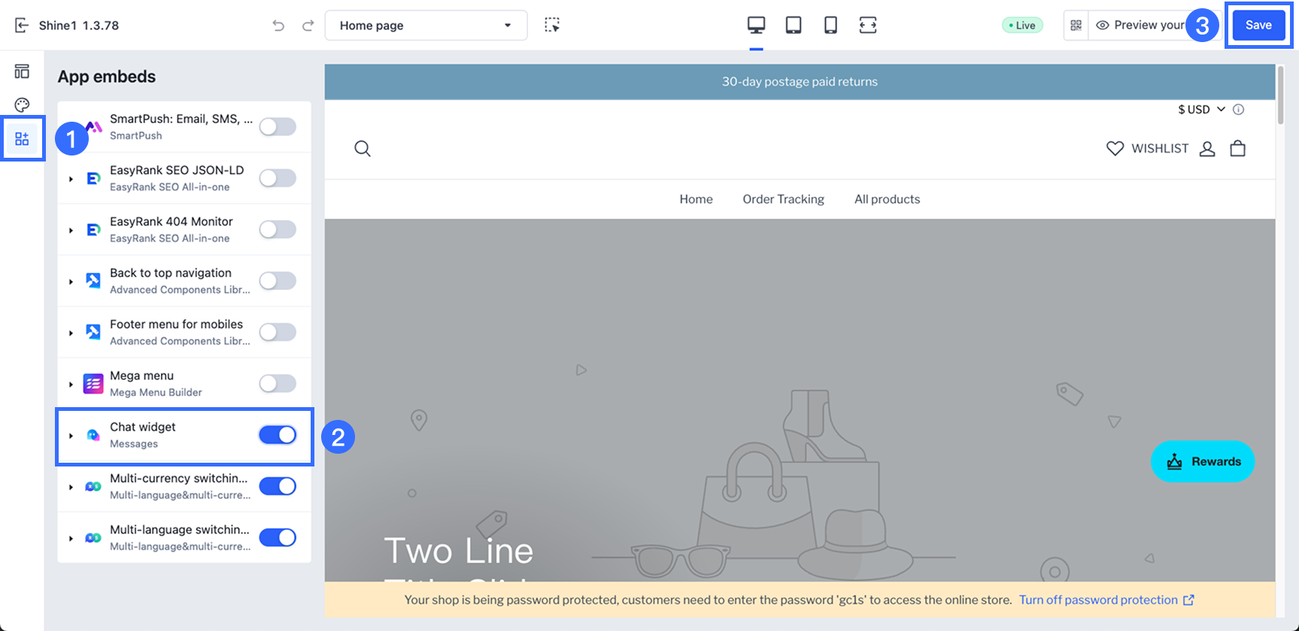The image size is (1299, 631).
Task: Click the preview page vertical scrollbar
Action: [1280, 95]
